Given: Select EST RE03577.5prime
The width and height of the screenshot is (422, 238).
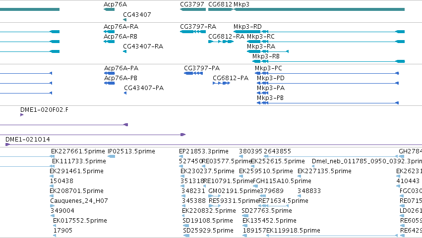Looking at the screenshot, I should [227, 161].
